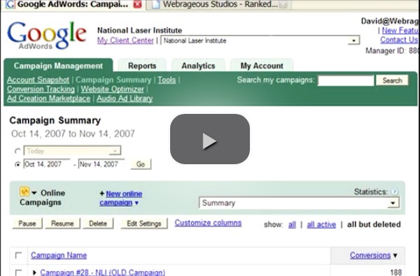Close the Google AdWords browser tab
Image resolution: width=420 pixels, height=276 pixels.
tap(137, 4)
